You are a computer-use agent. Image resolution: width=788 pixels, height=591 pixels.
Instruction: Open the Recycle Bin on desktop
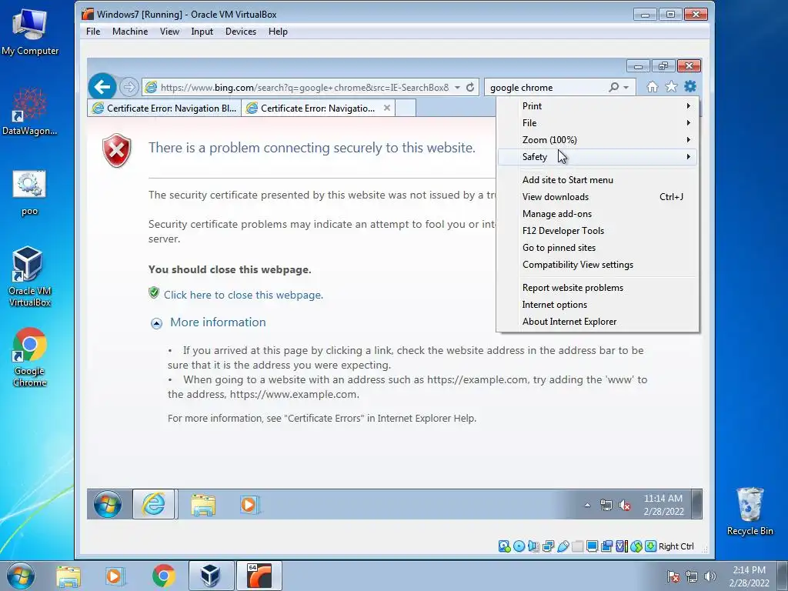750,511
